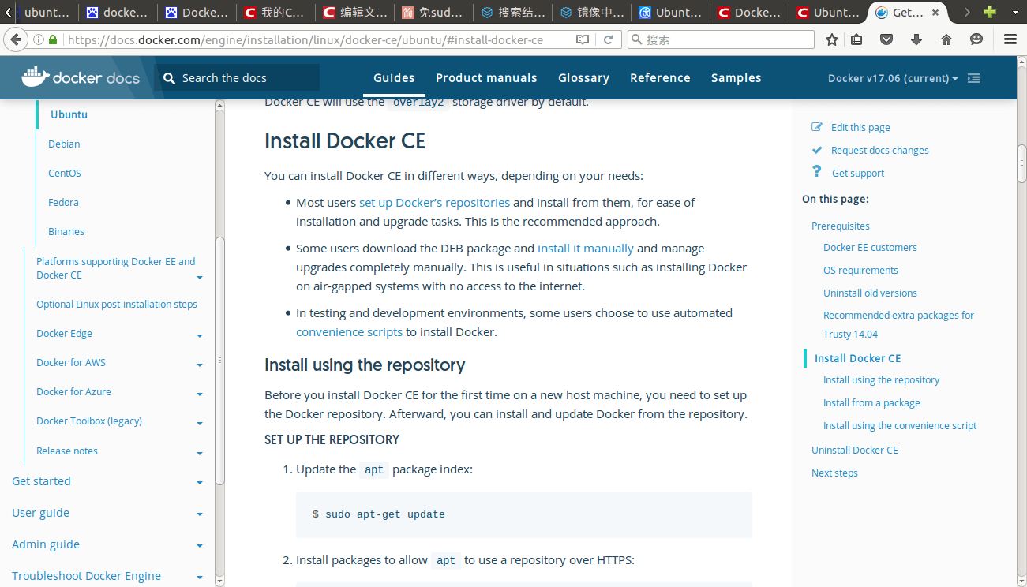Click the question mark icon near Get support
Image resolution: width=1027 pixels, height=587 pixels.
pos(816,172)
